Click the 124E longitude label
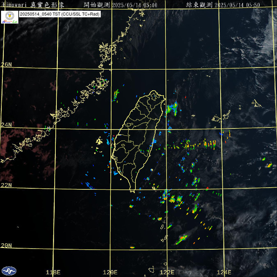The image size is (277, 277). coord(224,272)
